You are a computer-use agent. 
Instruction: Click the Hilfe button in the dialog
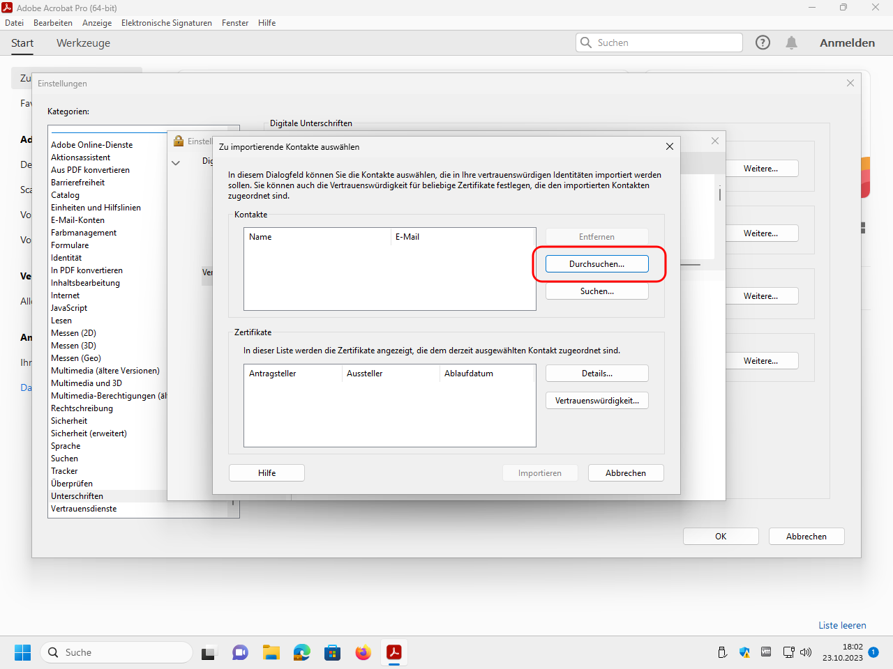(267, 473)
